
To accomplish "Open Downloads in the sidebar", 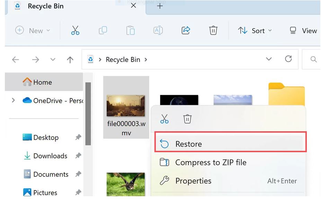I will pyautogui.click(x=50, y=156).
